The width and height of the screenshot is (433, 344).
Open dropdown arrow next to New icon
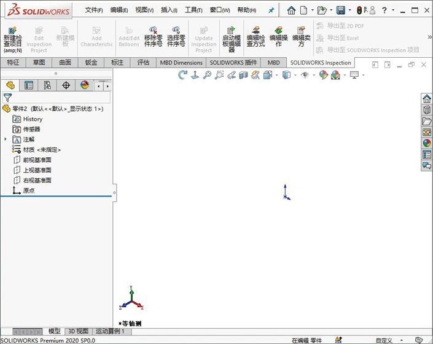(x=313, y=10)
